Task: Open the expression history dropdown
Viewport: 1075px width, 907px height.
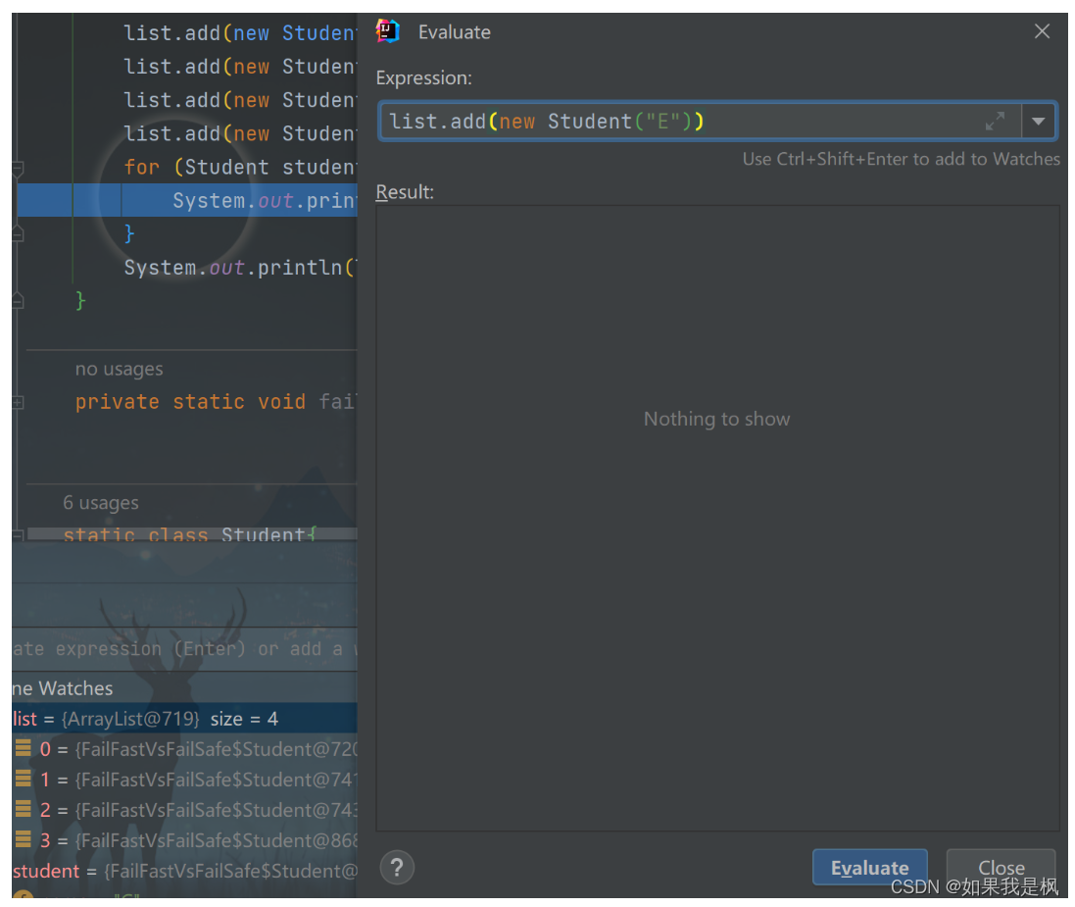Action: [x=1039, y=121]
